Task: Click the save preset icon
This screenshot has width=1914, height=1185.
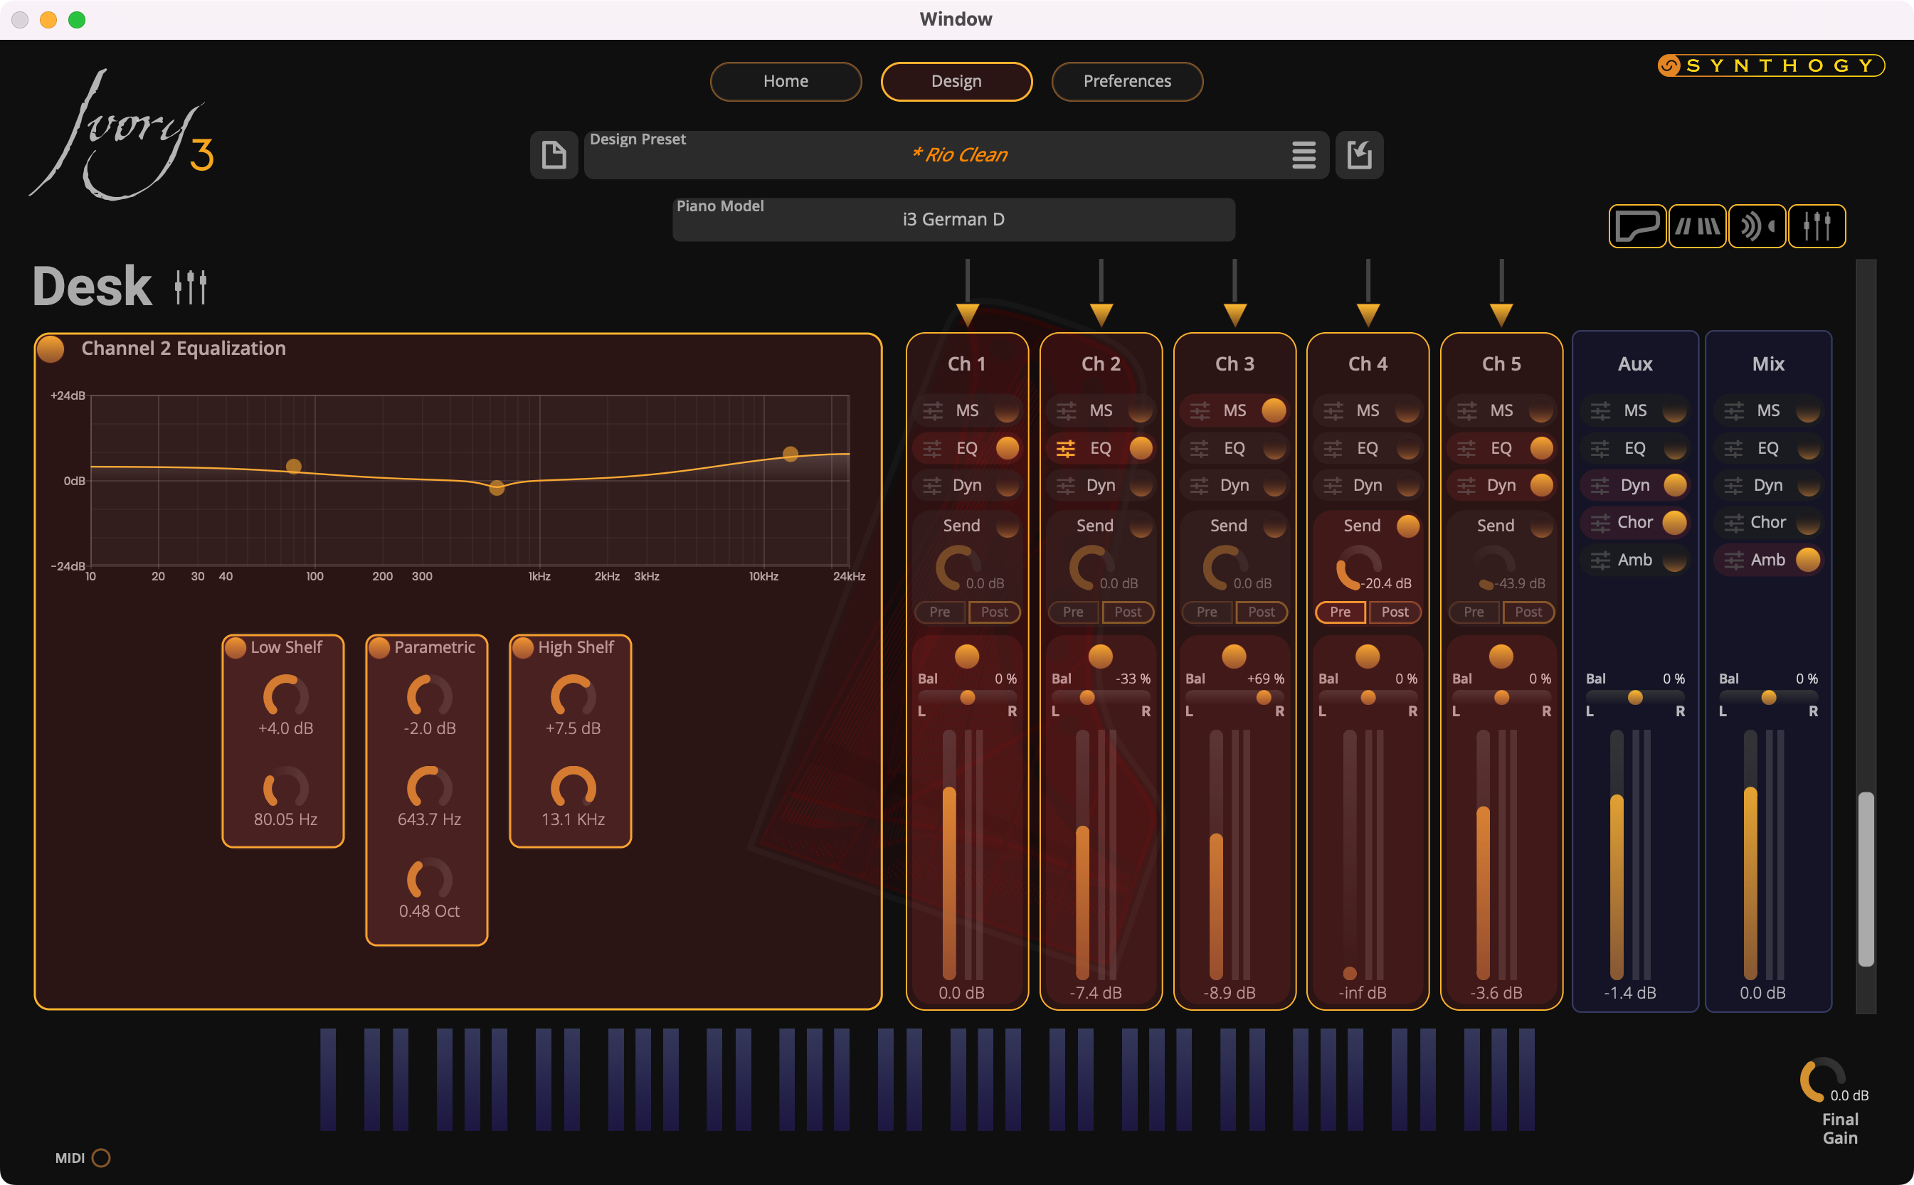Action: 1359,155
